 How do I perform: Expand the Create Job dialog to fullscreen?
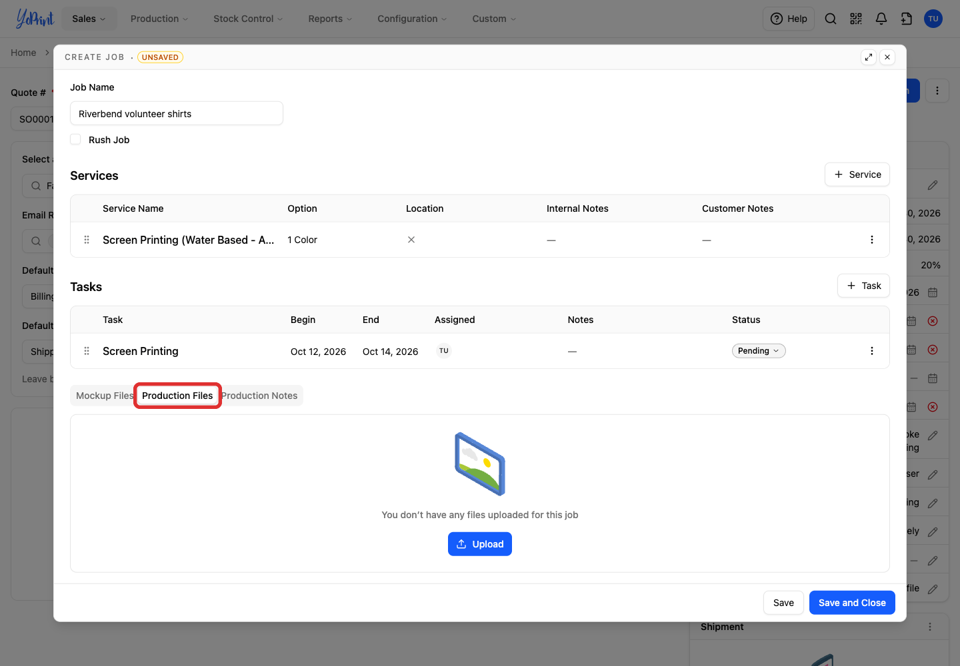pos(869,57)
